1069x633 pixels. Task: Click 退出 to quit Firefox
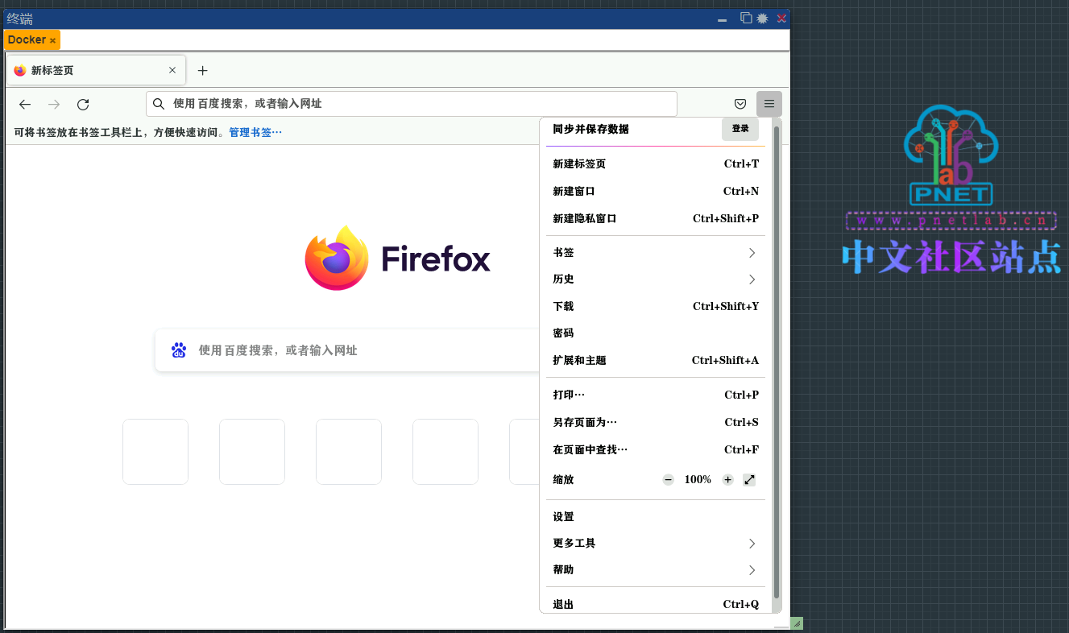pos(656,605)
